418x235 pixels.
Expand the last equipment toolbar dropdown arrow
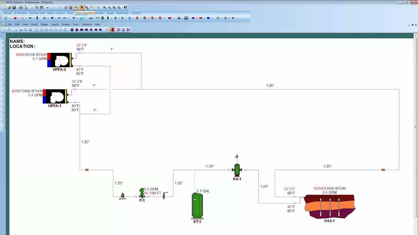coord(236,18)
